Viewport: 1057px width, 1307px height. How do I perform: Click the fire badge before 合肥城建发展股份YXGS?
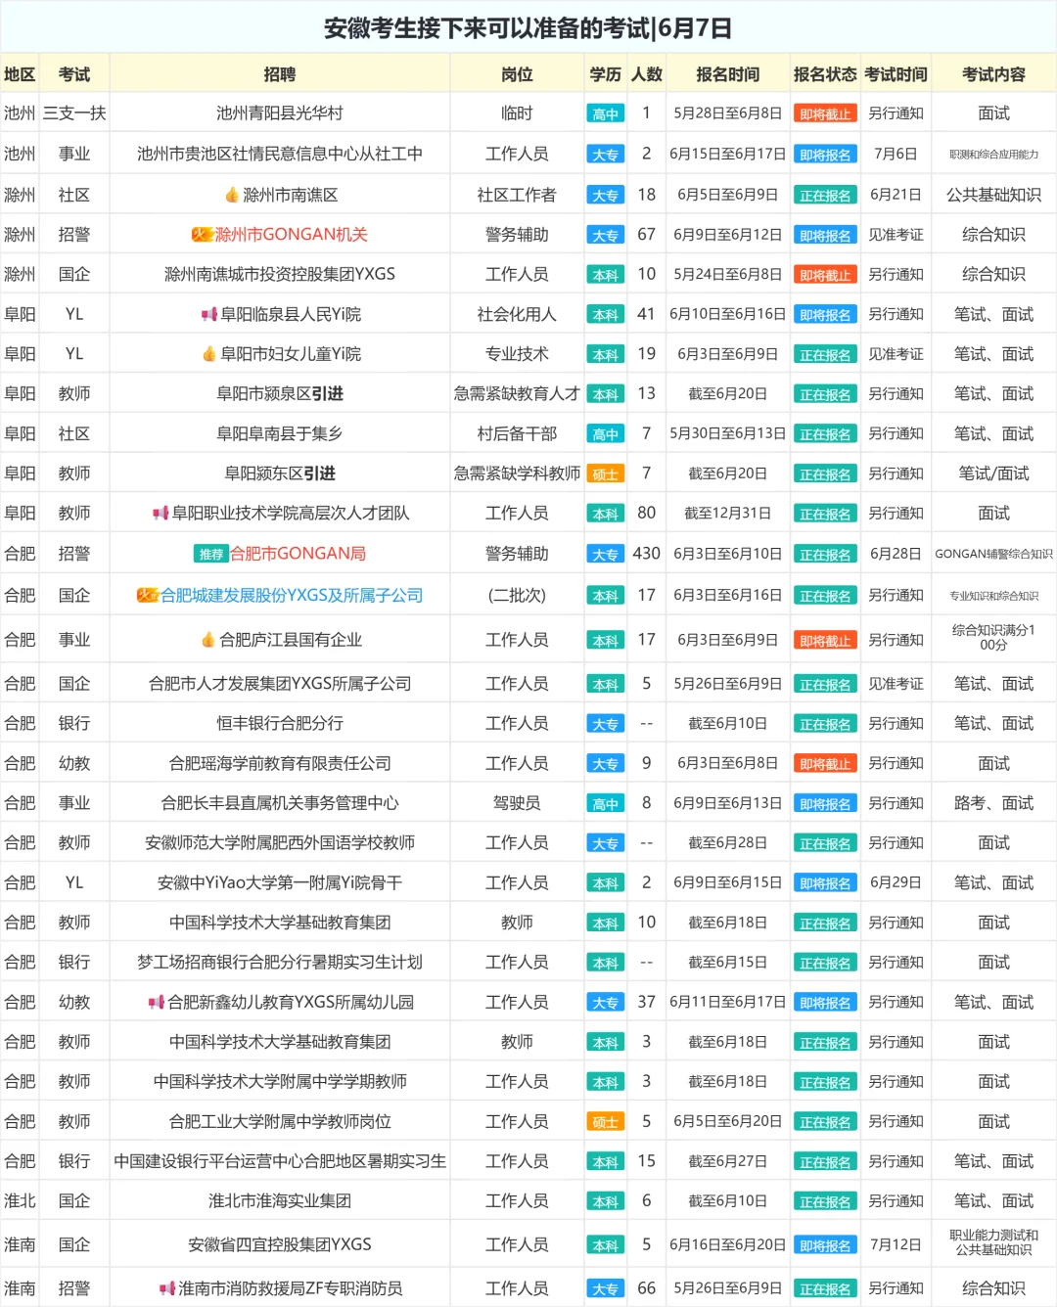tap(148, 595)
